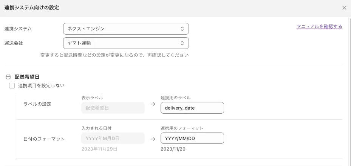The height and width of the screenshot is (166, 351).
Task: Click the 2023年11月29日 example date text
Action: (99, 149)
